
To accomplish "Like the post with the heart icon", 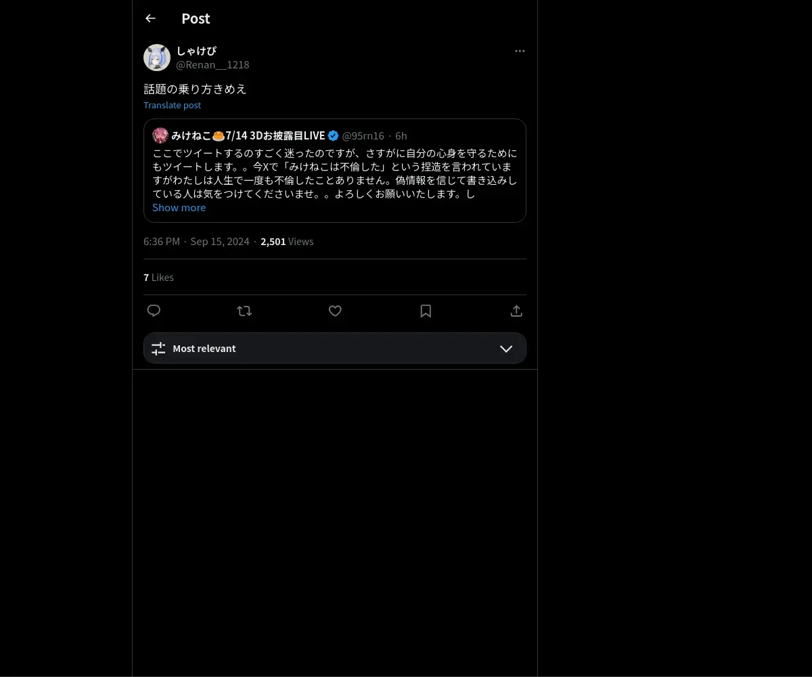I will (335, 311).
